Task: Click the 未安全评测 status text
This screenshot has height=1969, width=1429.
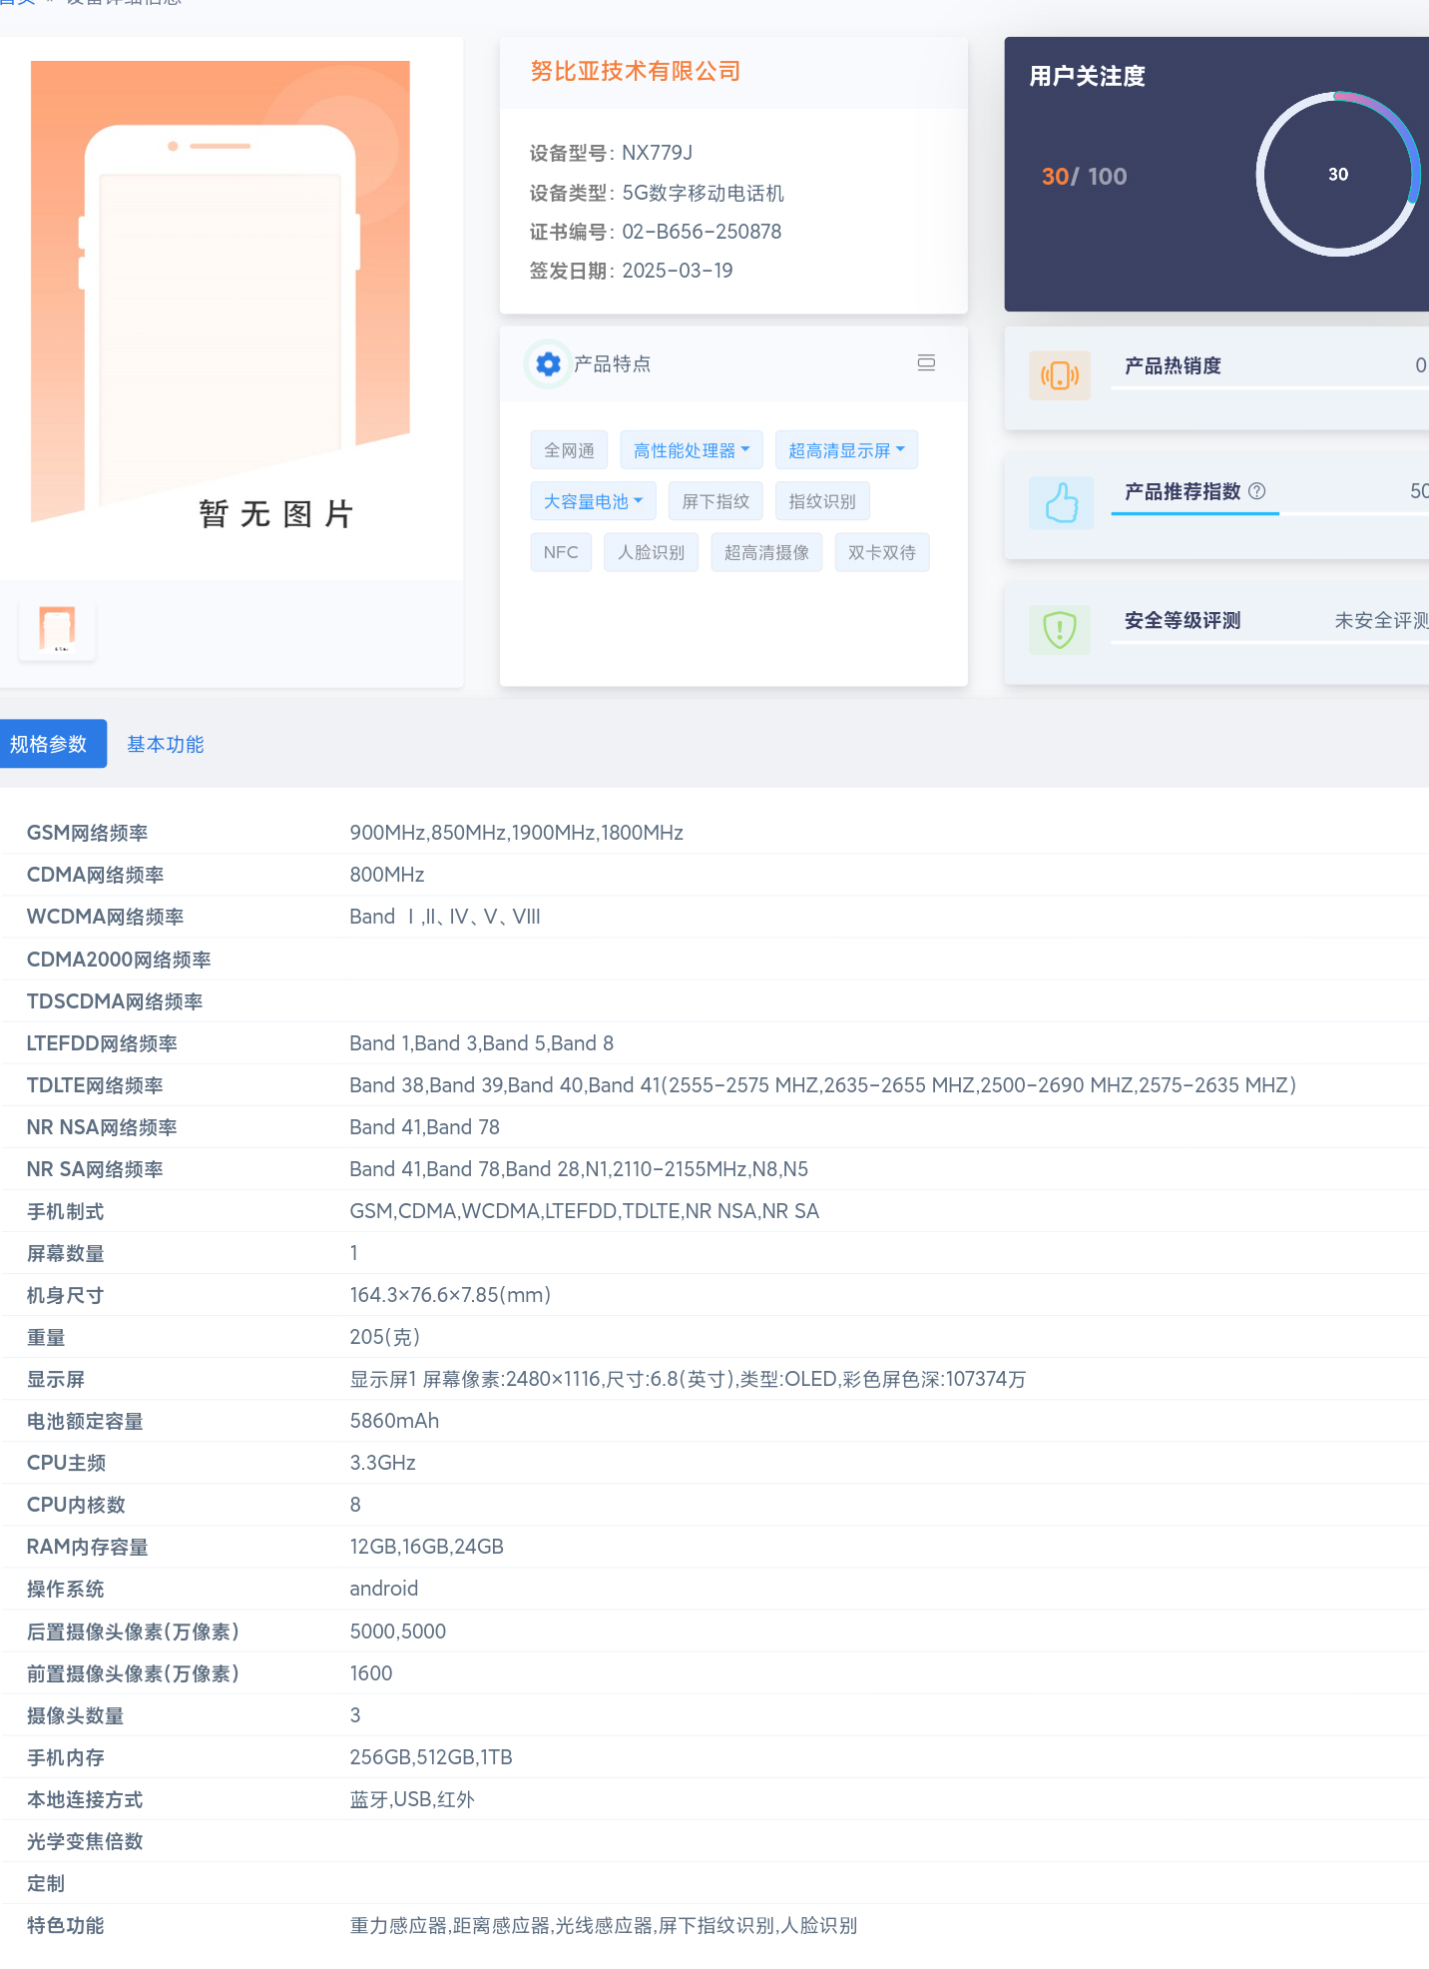Action: 1381,620
